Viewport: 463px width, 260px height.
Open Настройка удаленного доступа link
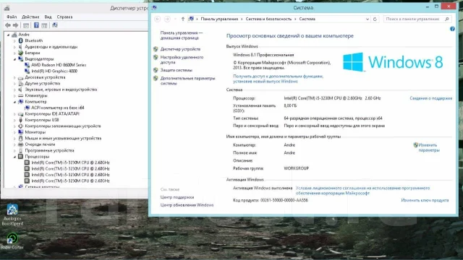(x=182, y=60)
